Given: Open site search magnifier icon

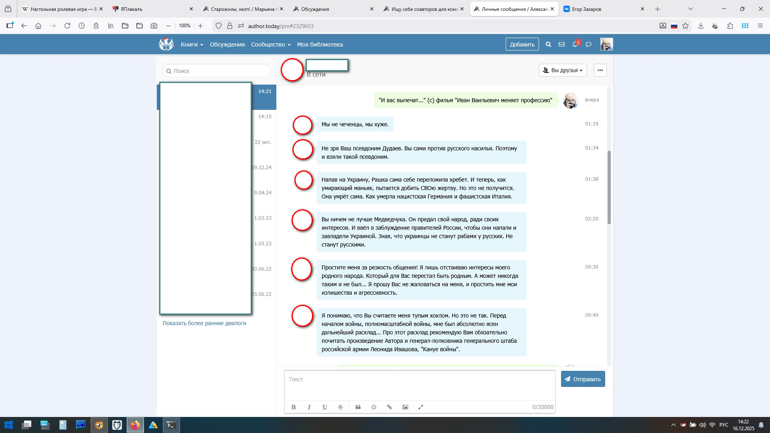Looking at the screenshot, I should (x=548, y=45).
